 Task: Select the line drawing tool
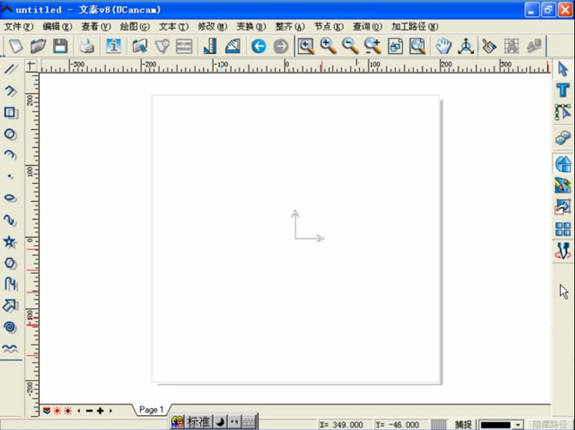coord(10,70)
